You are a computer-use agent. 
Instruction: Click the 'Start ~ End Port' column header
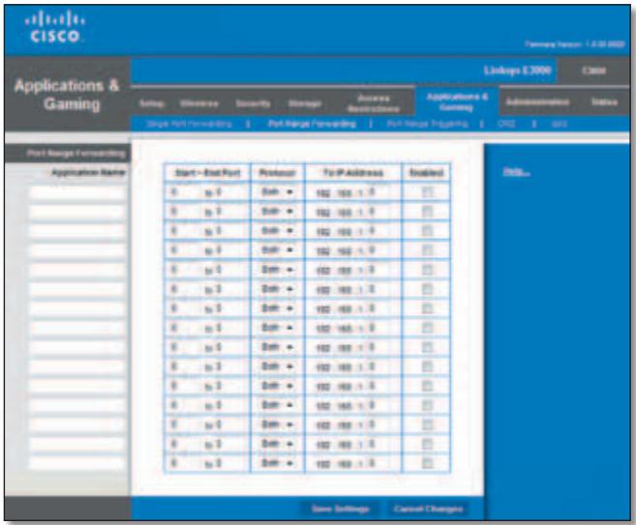tap(207, 173)
